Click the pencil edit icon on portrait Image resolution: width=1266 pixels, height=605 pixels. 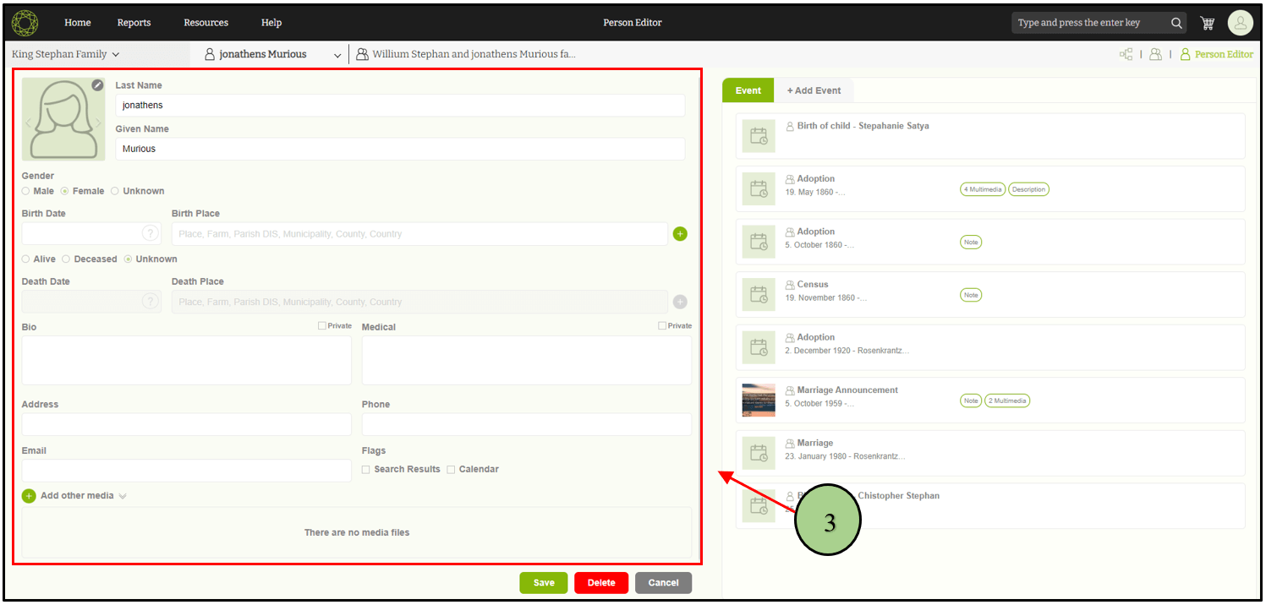point(97,84)
